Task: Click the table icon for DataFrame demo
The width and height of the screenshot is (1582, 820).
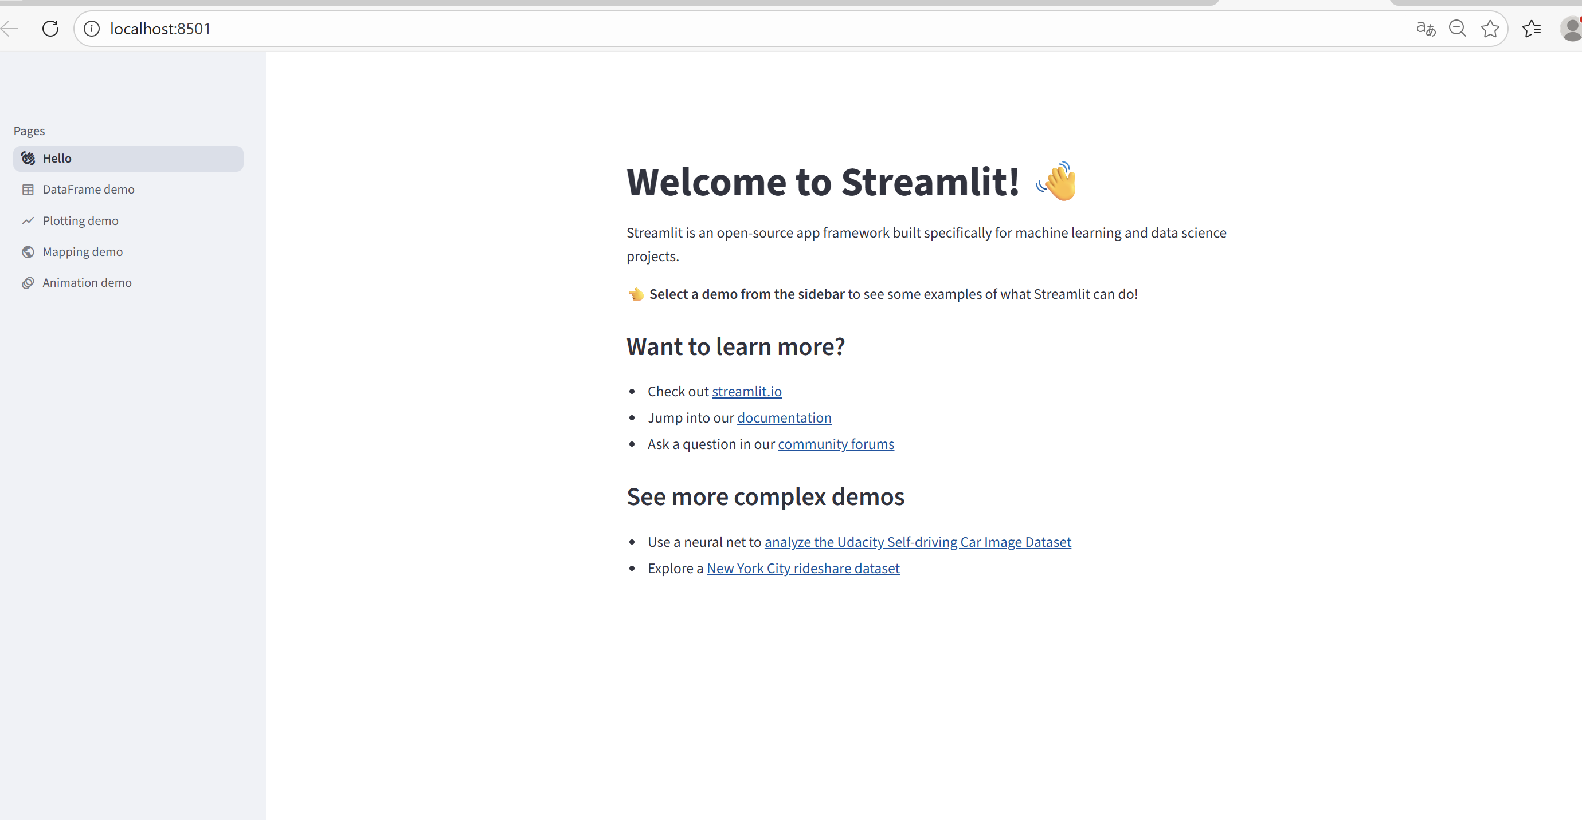Action: click(28, 190)
